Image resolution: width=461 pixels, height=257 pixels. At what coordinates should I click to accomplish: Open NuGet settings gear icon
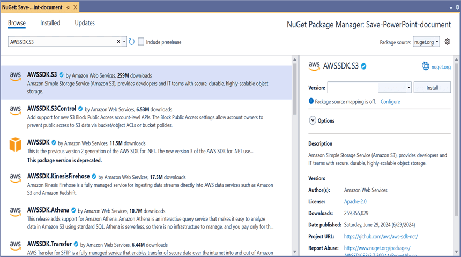coord(447,42)
